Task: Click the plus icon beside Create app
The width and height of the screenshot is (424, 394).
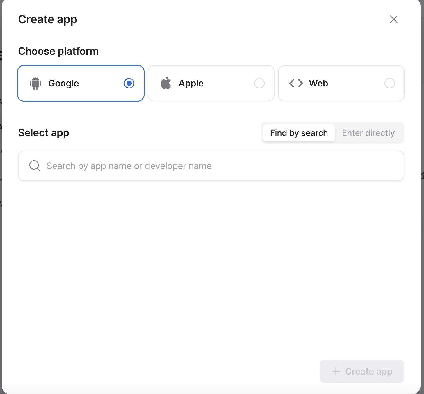Action: point(336,371)
